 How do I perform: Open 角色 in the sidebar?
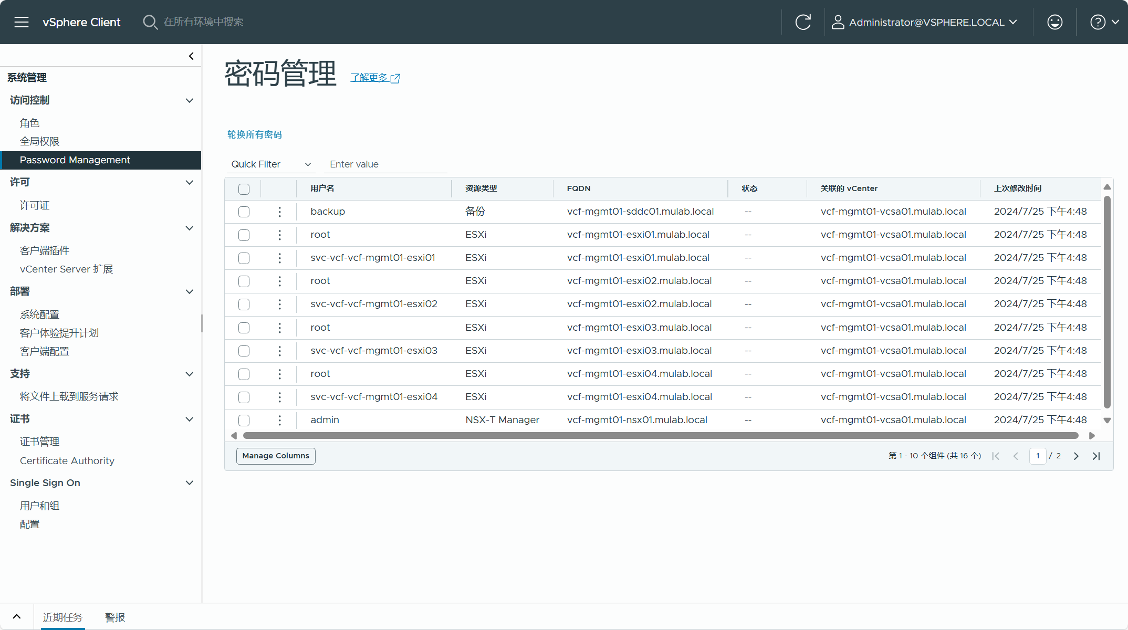point(29,123)
